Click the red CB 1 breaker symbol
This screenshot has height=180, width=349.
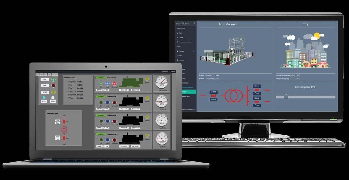click(x=64, y=122)
